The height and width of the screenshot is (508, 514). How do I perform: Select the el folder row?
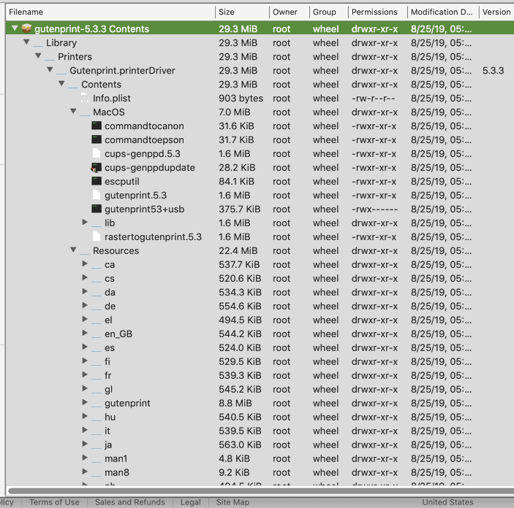coord(260,320)
